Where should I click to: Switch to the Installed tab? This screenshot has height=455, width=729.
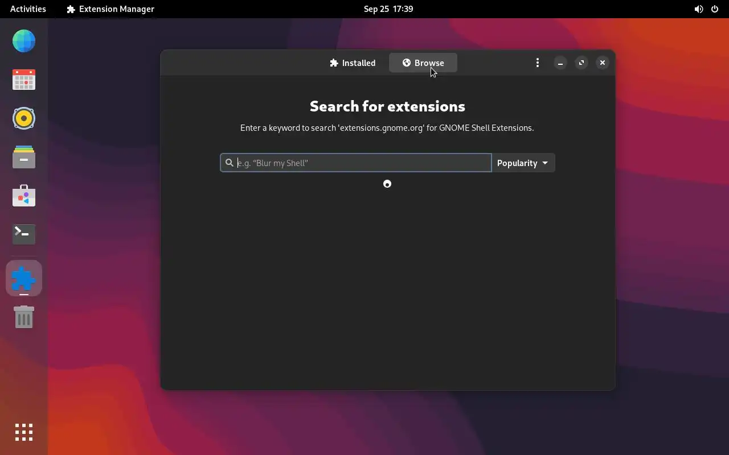click(x=353, y=63)
